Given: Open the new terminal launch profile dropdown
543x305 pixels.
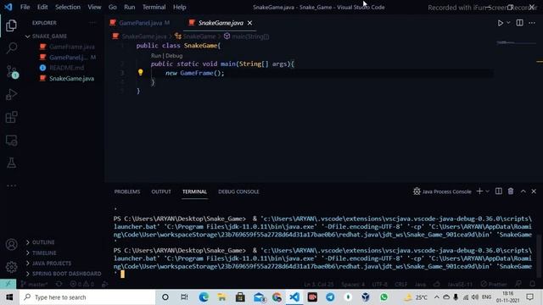Looking at the screenshot, I should pyautogui.click(x=487, y=191).
